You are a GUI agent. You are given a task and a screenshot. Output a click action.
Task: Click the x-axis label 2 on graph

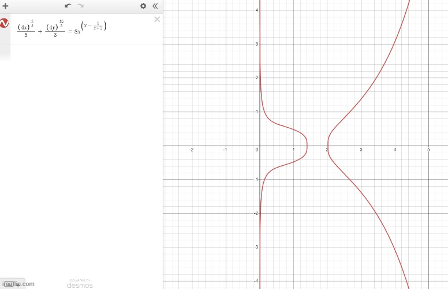[327, 150]
